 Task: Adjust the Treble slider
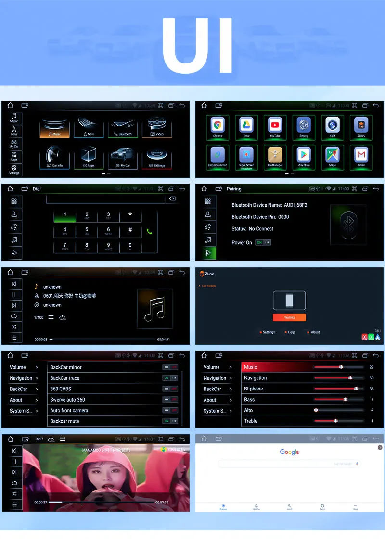point(339,421)
